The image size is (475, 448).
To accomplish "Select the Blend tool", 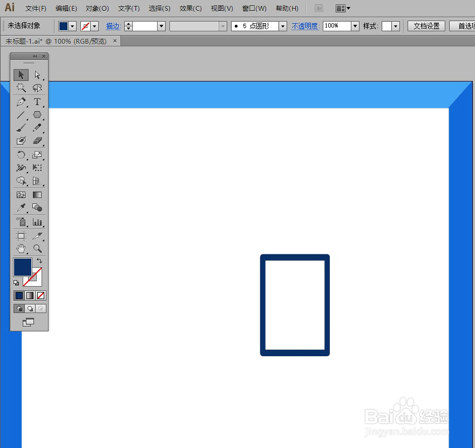I will pyautogui.click(x=37, y=208).
